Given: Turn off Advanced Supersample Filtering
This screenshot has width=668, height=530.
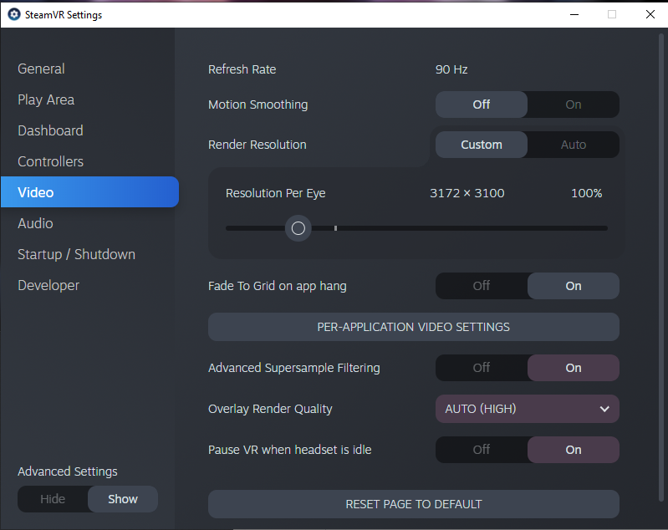Looking at the screenshot, I should pyautogui.click(x=482, y=368).
